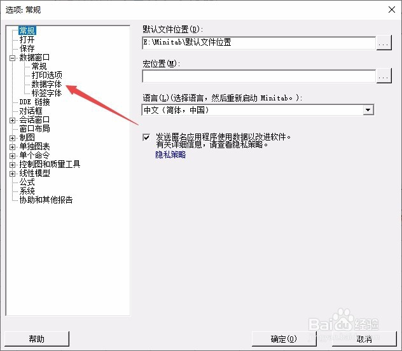
Task: Select the 保存 tree item
Action: pos(27,48)
